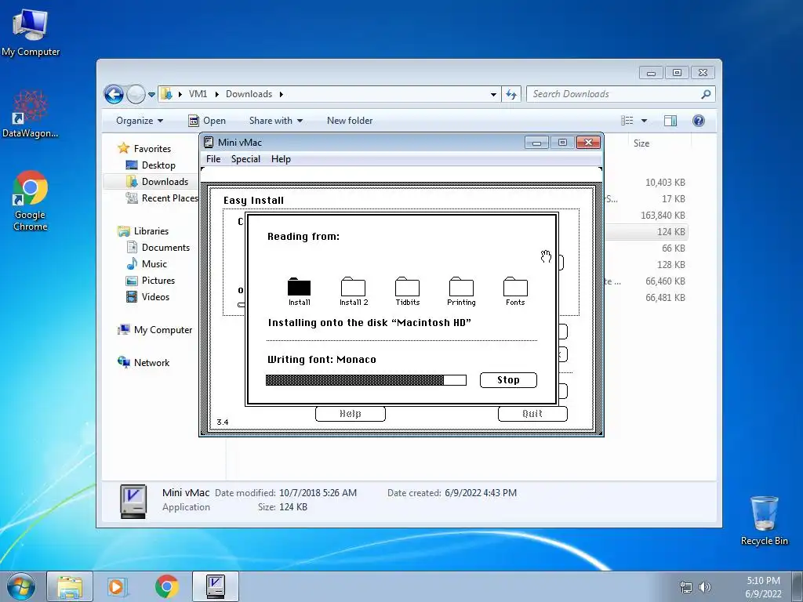This screenshot has width=803, height=602.
Task: Toggle the preview pane icon
Action: [670, 121]
